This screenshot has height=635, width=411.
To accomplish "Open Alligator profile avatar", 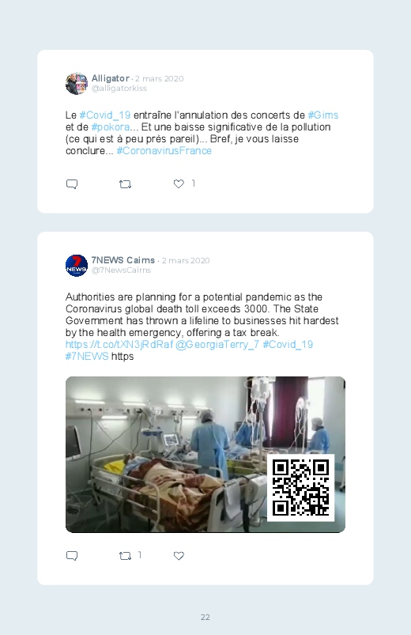I will coord(77,83).
